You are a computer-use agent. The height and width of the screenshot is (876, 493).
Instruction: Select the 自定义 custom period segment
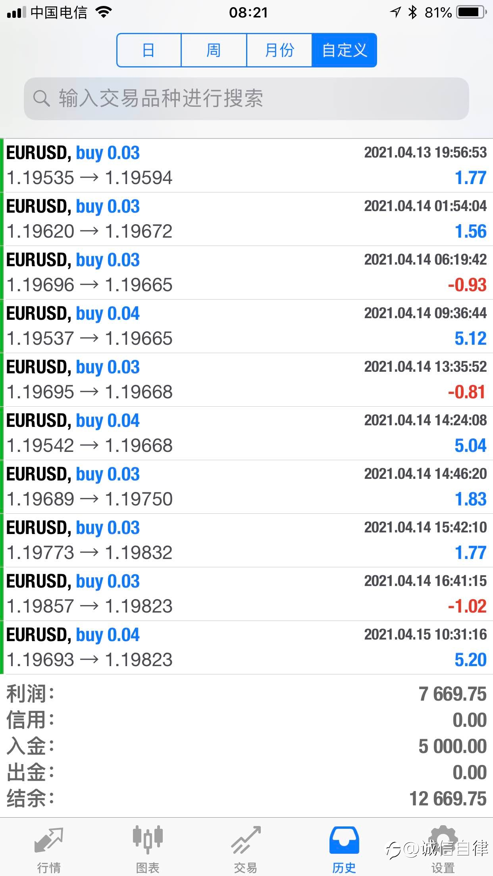click(344, 50)
